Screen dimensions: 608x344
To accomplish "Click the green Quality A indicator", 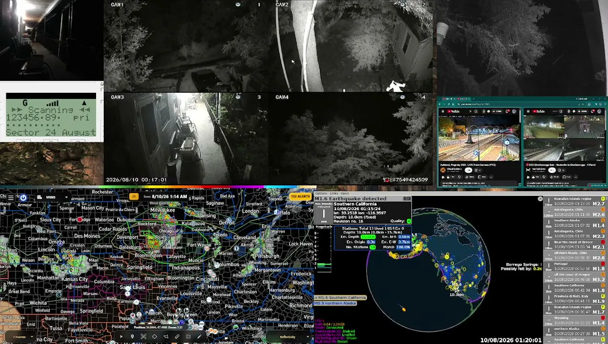I will (409, 221).
